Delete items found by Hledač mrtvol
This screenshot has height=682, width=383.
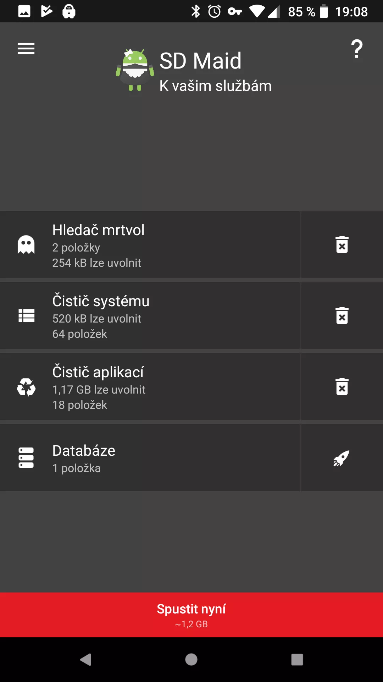(x=342, y=245)
